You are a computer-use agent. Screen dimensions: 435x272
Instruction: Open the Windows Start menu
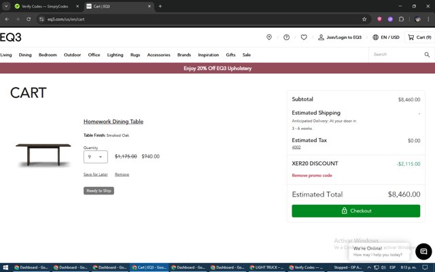[x=5, y=267]
